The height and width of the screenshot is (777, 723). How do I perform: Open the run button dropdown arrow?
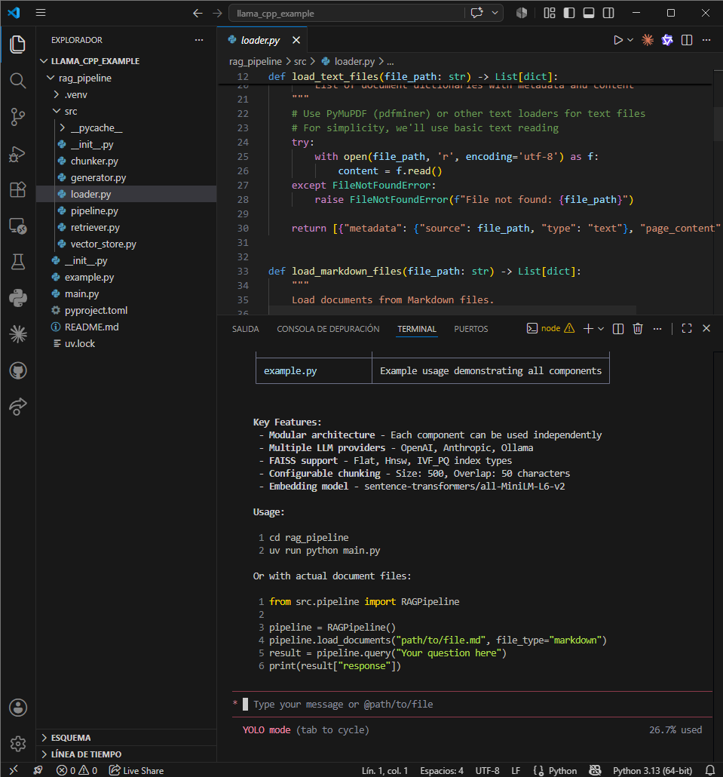pos(630,40)
